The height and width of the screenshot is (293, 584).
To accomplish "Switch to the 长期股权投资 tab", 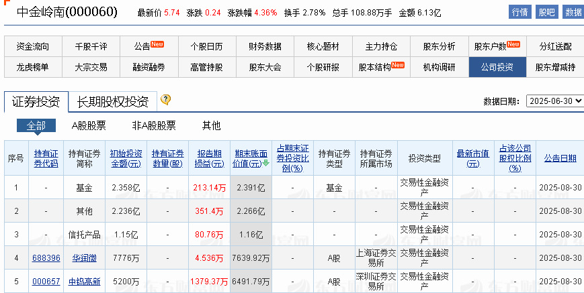I will pos(113,101).
